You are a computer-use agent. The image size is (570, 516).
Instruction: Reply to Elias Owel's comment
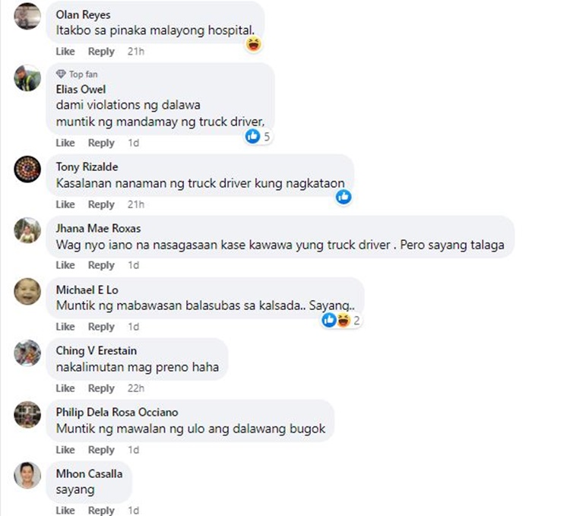click(101, 143)
